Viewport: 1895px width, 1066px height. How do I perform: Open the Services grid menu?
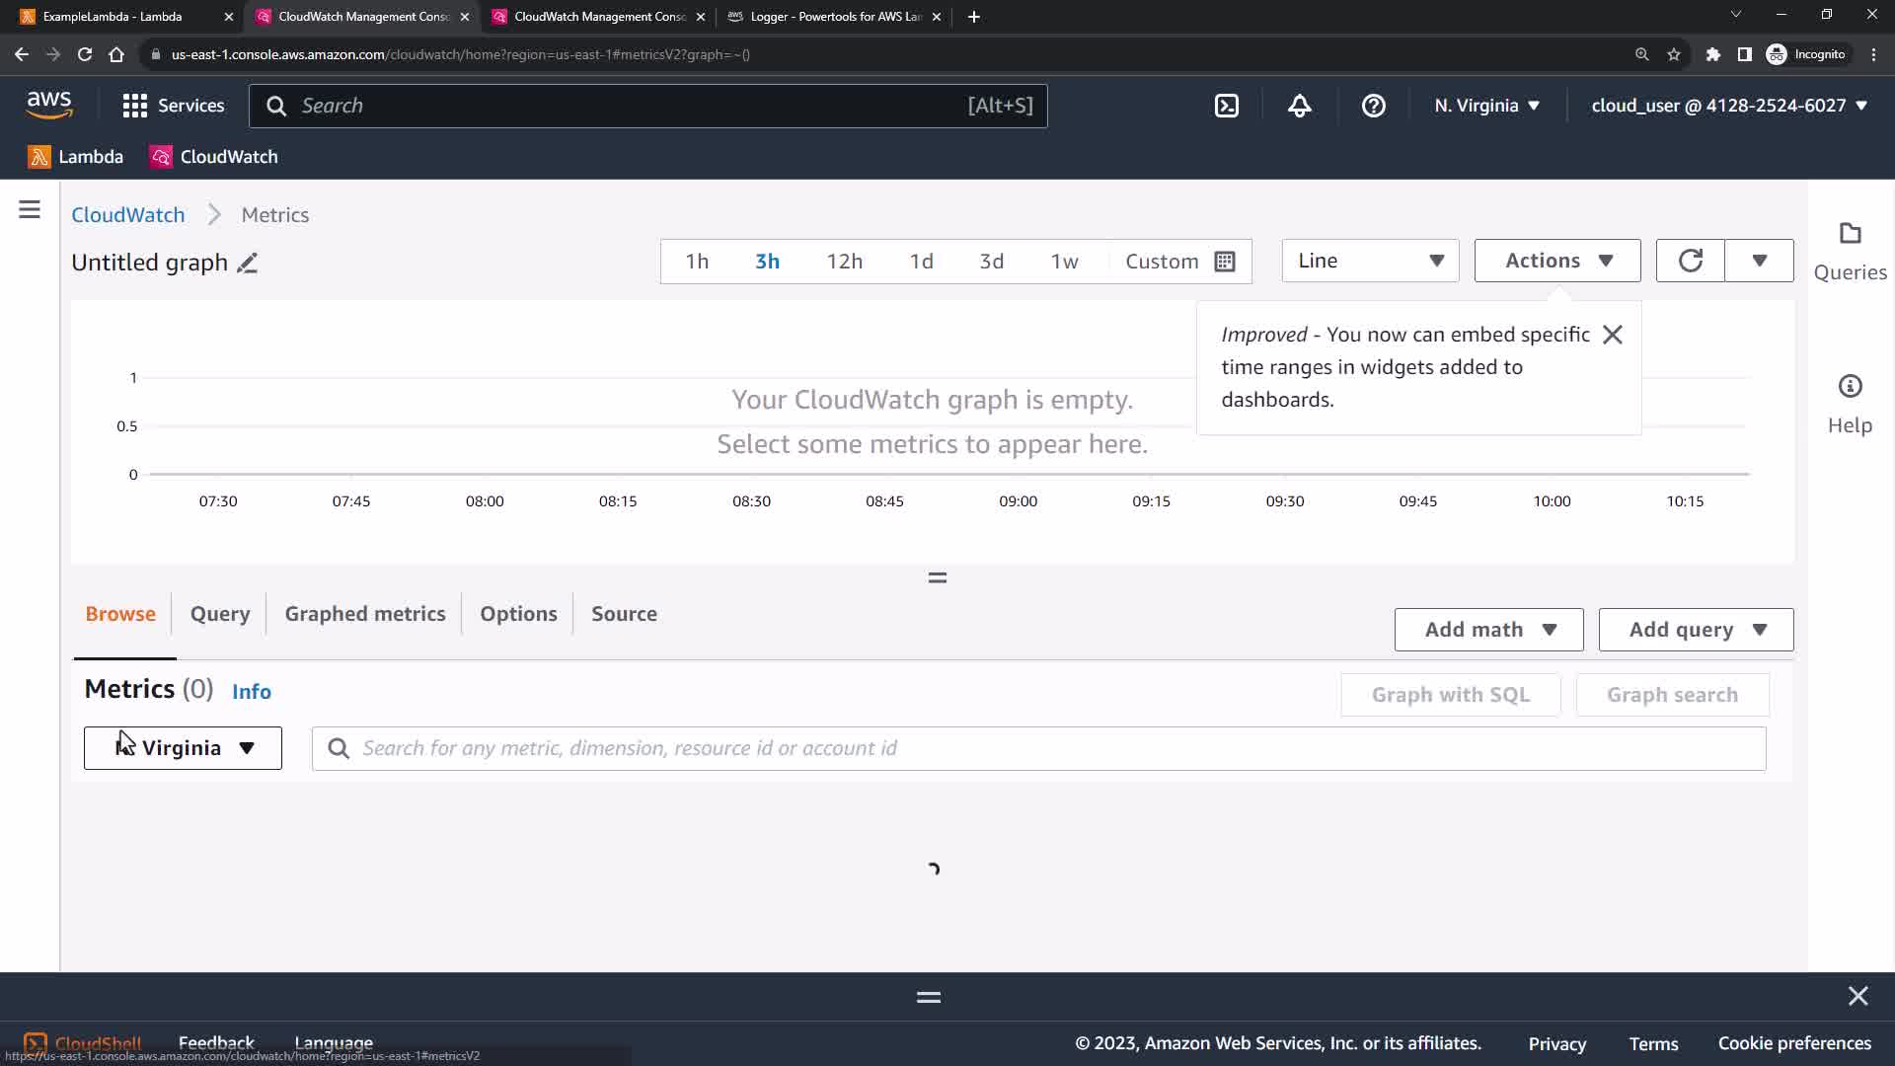point(173,106)
